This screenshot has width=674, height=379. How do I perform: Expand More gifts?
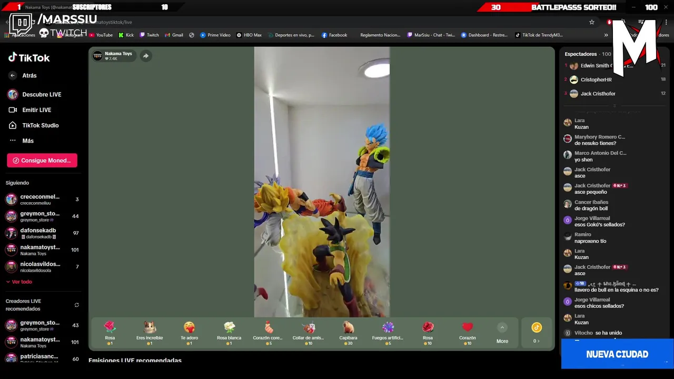point(502,333)
